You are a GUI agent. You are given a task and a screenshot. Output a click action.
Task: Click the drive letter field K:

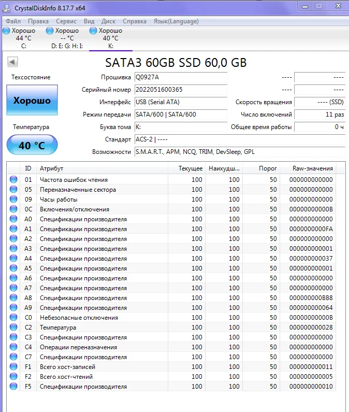pos(181,127)
